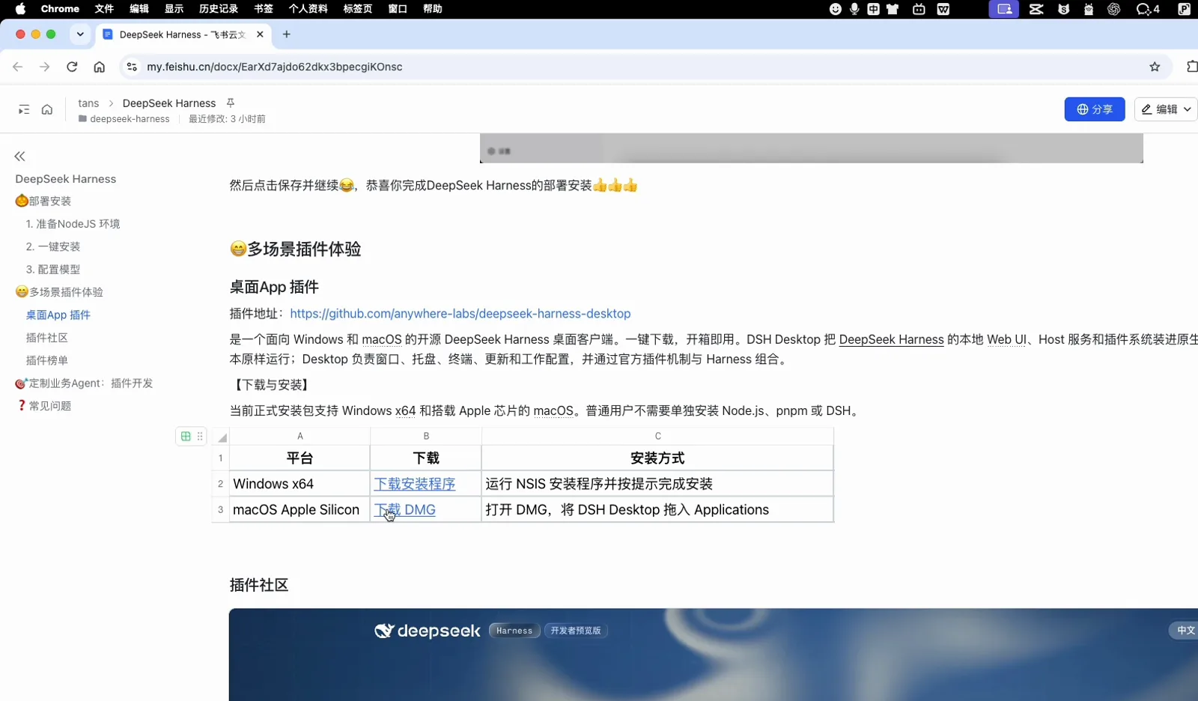The width and height of the screenshot is (1198, 701).
Task: Click cell '运行 NSIS 安装程序并按提示完成安装'
Action: point(657,484)
